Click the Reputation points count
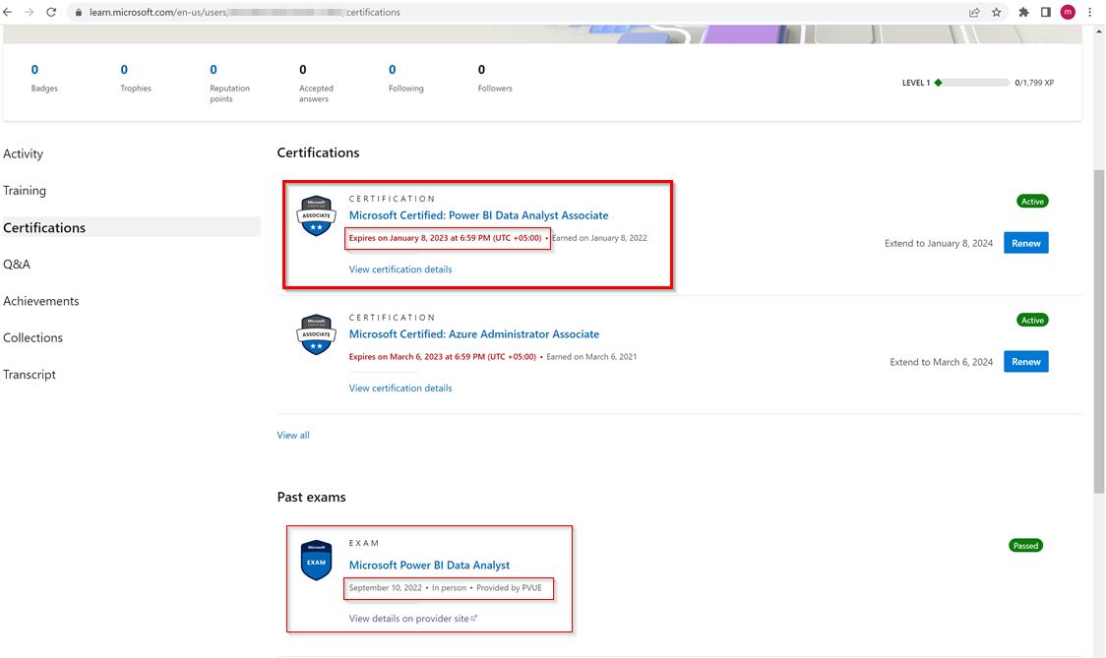 coord(214,69)
